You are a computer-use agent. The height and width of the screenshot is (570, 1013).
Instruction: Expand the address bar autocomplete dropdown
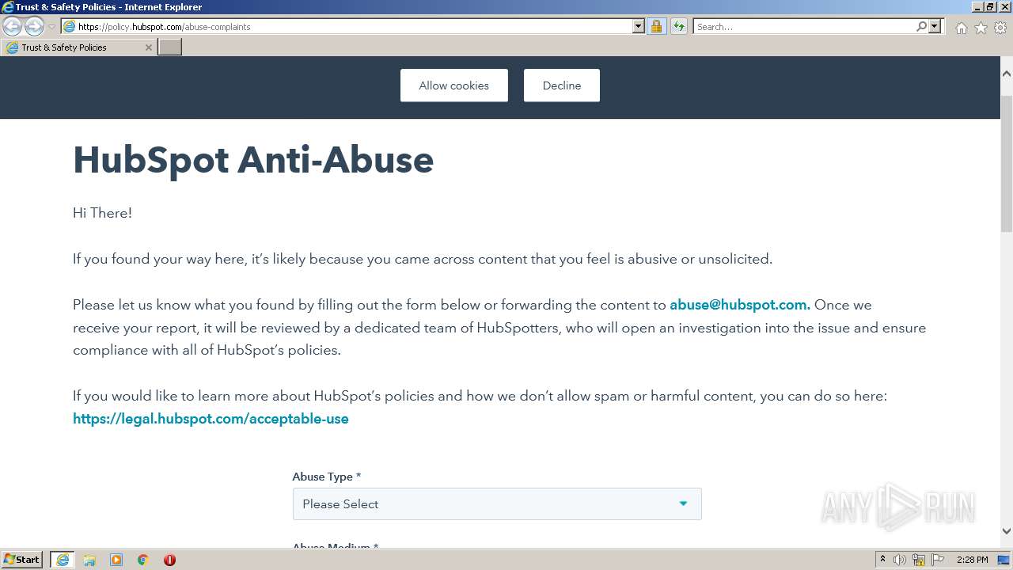(x=639, y=27)
